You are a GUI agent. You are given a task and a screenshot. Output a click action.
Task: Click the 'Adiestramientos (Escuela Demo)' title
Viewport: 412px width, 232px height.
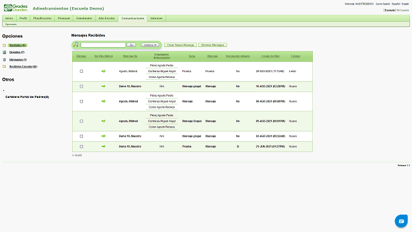click(x=68, y=8)
